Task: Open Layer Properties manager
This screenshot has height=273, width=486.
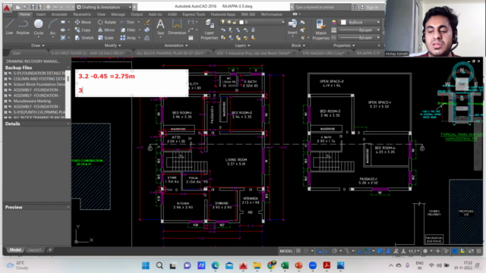Action: [210, 30]
